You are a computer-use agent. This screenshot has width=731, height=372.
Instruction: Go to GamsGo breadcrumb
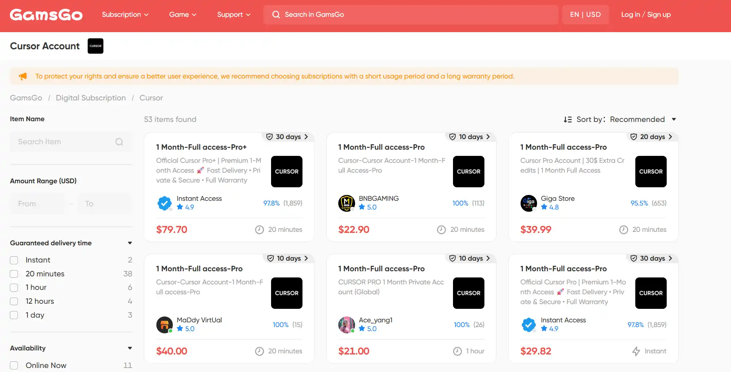pos(26,98)
